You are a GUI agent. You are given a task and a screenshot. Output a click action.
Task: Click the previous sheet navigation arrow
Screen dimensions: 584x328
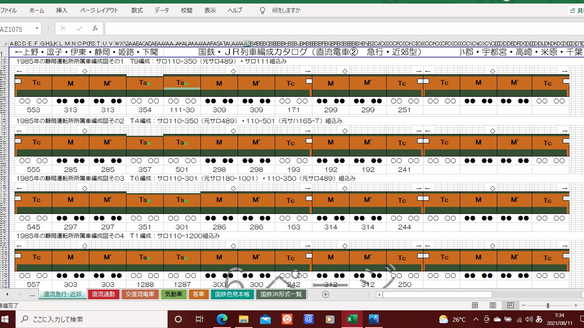pos(7,294)
